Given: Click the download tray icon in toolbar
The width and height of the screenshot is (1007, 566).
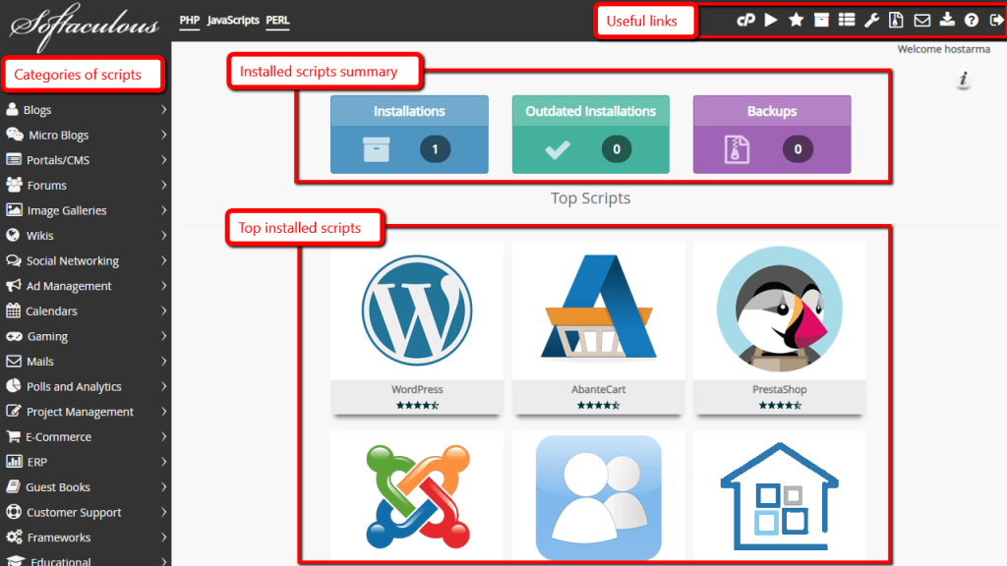Looking at the screenshot, I should tap(947, 20).
